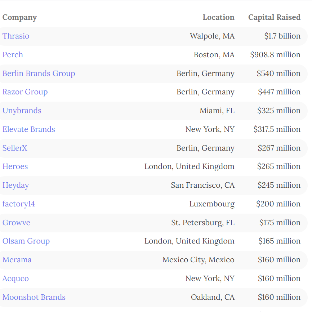Click the Perch company link

pyautogui.click(x=13, y=55)
